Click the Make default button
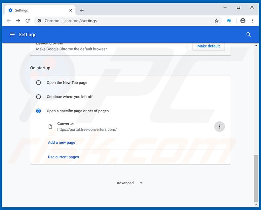The height and width of the screenshot is (210, 261). 208,46
